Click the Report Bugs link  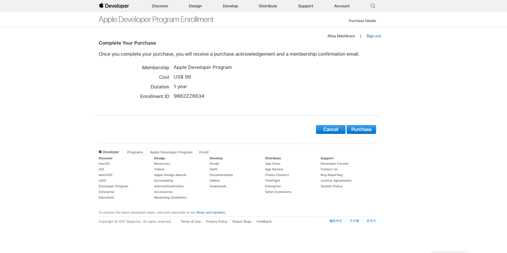(x=242, y=222)
